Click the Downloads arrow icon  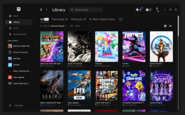click(x=10, y=106)
